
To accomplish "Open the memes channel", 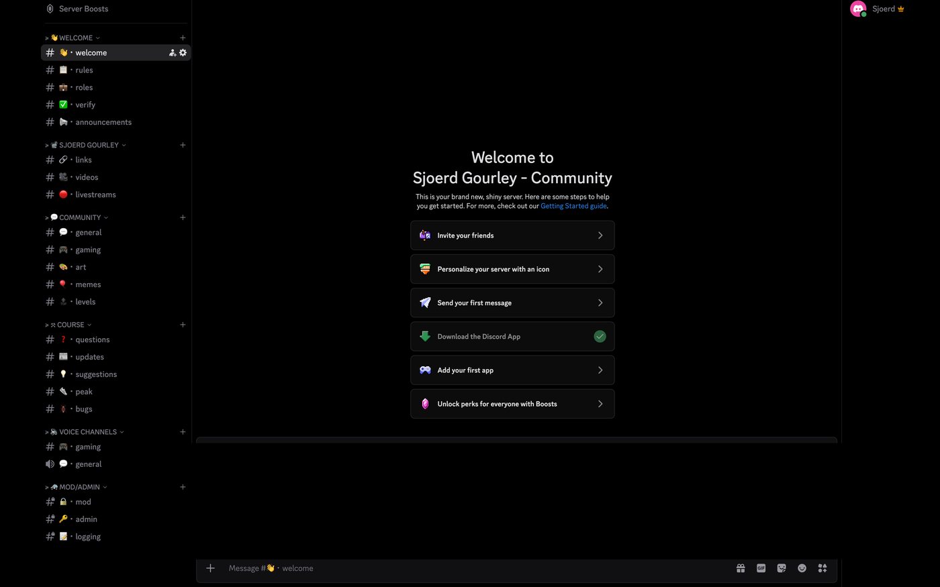I will (x=115, y=284).
